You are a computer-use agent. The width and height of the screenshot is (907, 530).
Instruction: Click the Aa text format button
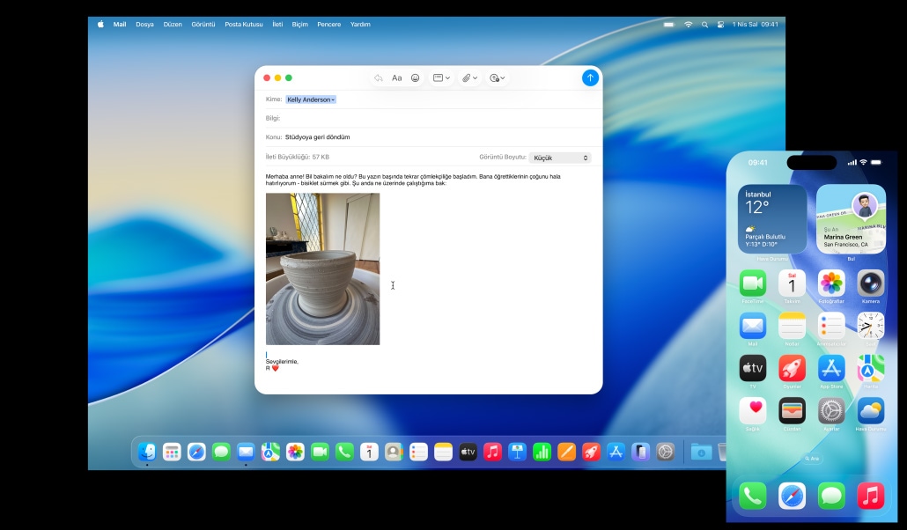click(397, 78)
